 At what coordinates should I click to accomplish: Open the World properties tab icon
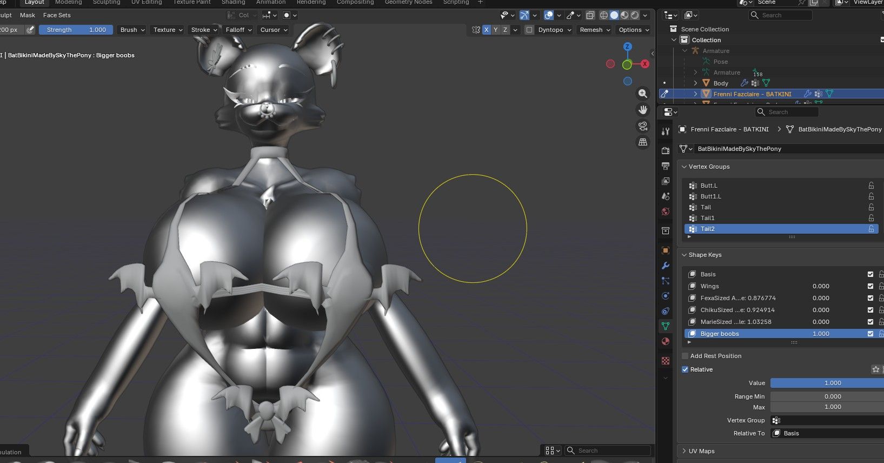pos(666,211)
